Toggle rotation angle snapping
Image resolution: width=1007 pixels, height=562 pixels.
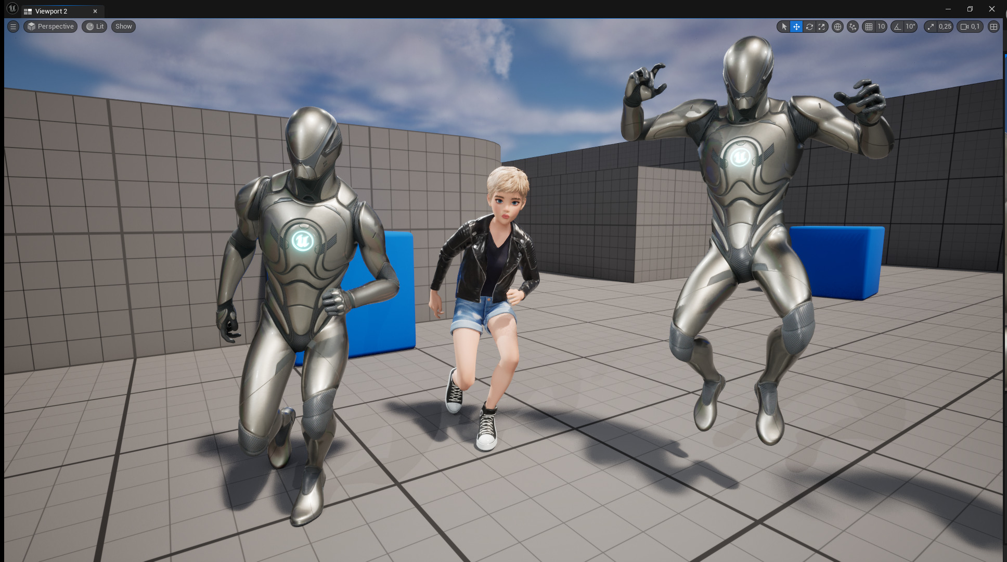(897, 27)
